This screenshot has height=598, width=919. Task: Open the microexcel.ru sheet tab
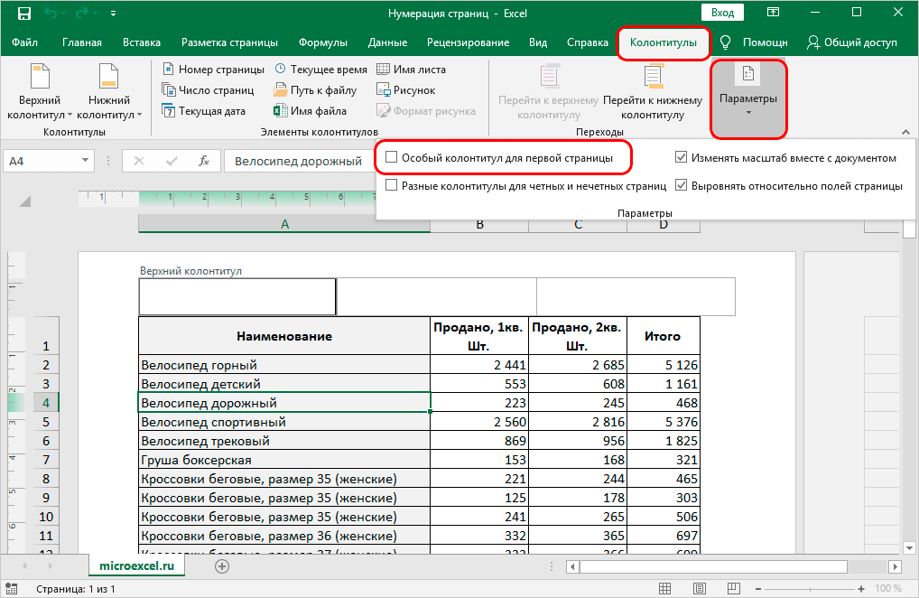coord(136,566)
